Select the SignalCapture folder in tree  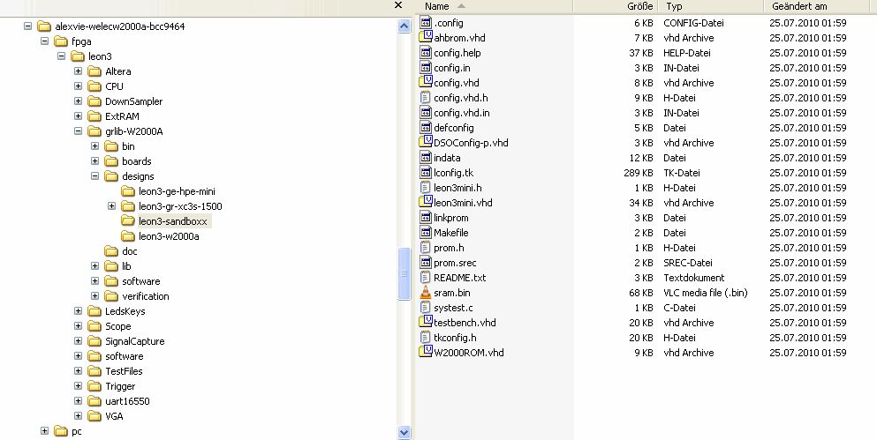pyautogui.click(x=135, y=341)
